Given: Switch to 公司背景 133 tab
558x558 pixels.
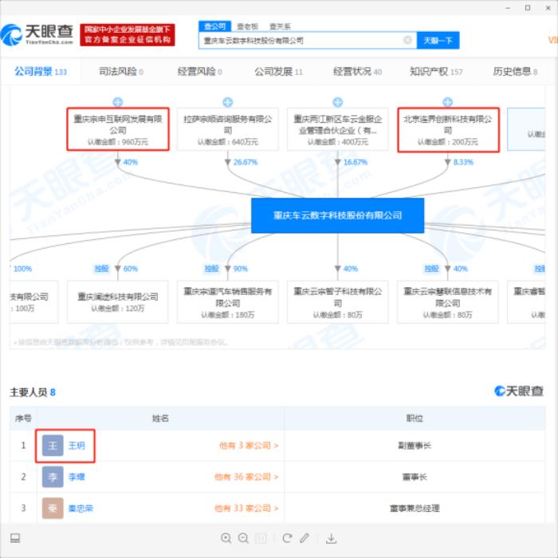Looking at the screenshot, I should (x=41, y=72).
